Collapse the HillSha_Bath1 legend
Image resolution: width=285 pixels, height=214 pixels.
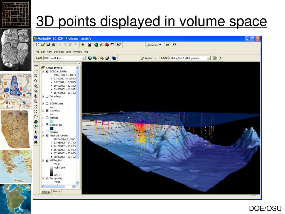click(43, 160)
